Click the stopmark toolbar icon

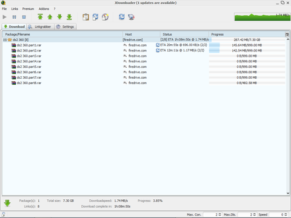click(x=105, y=17)
